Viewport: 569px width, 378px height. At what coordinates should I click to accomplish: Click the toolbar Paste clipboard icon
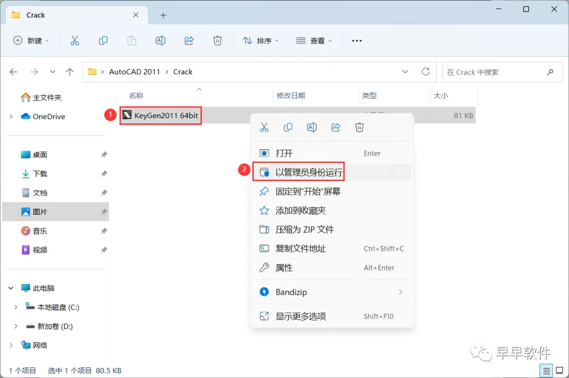[x=132, y=41]
